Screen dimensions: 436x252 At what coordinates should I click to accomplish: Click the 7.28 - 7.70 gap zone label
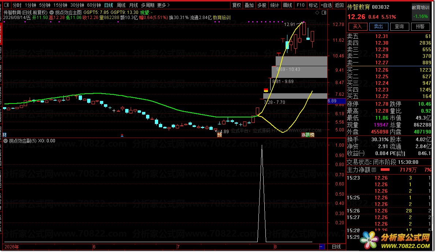point(275,102)
